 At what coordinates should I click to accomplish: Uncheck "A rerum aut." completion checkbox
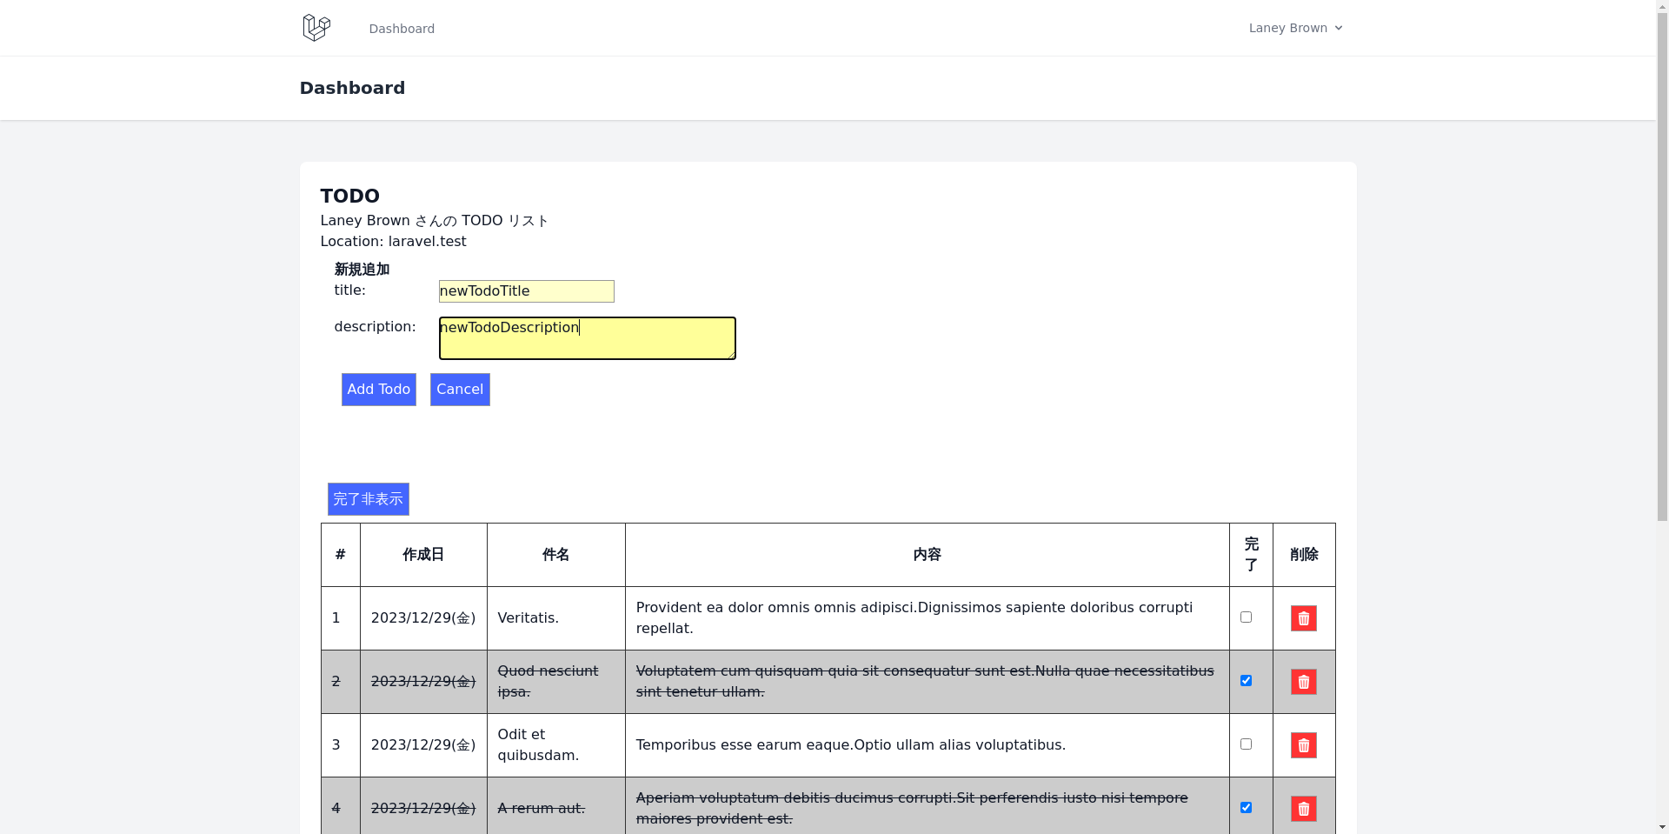click(1247, 807)
